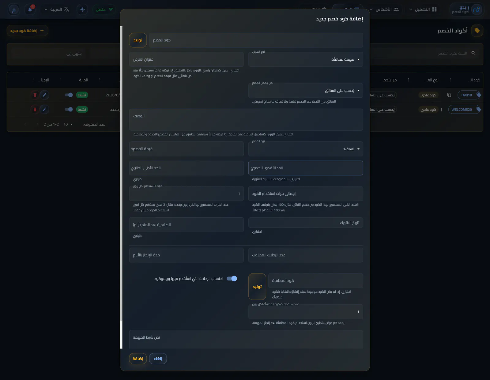Open the العربية language selector
This screenshot has width=490, height=380.
point(57,9)
